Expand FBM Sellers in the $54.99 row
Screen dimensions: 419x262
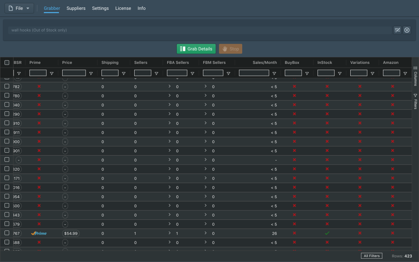(x=205, y=233)
